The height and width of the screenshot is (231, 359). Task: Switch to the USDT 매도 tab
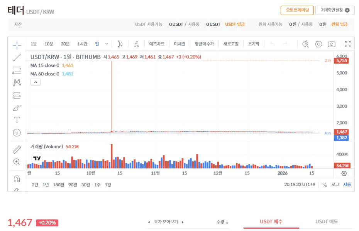point(327,221)
